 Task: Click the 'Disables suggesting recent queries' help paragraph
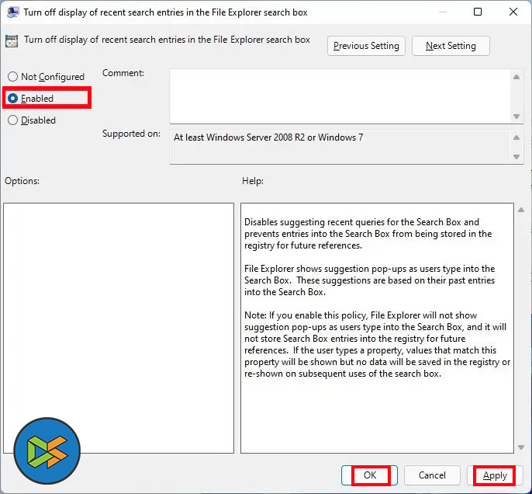tap(368, 234)
